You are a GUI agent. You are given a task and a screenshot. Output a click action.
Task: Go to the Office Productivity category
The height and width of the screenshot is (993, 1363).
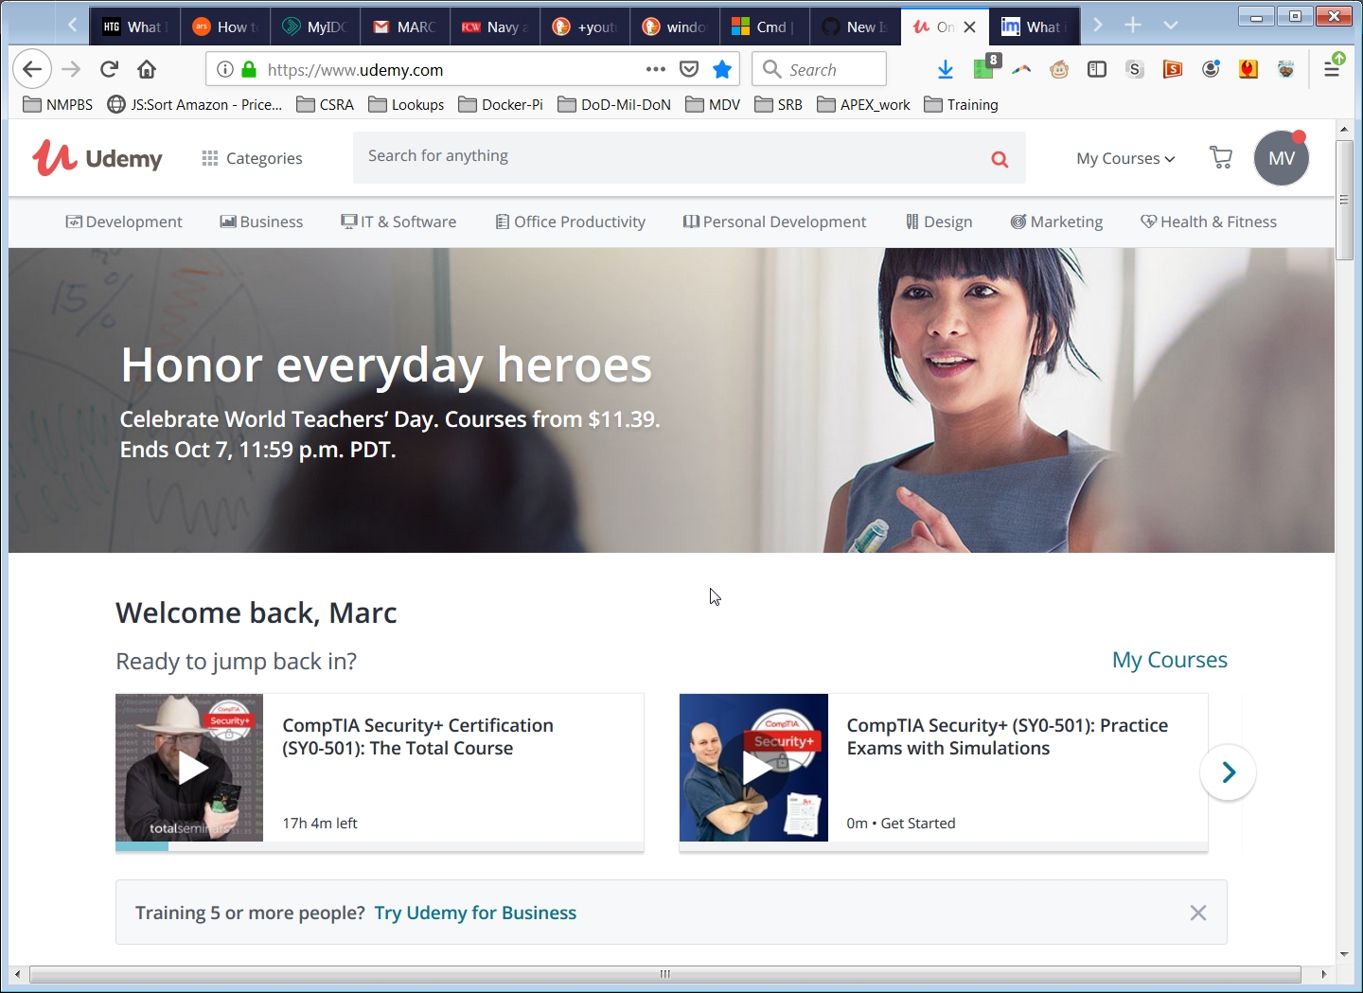pyautogui.click(x=571, y=222)
